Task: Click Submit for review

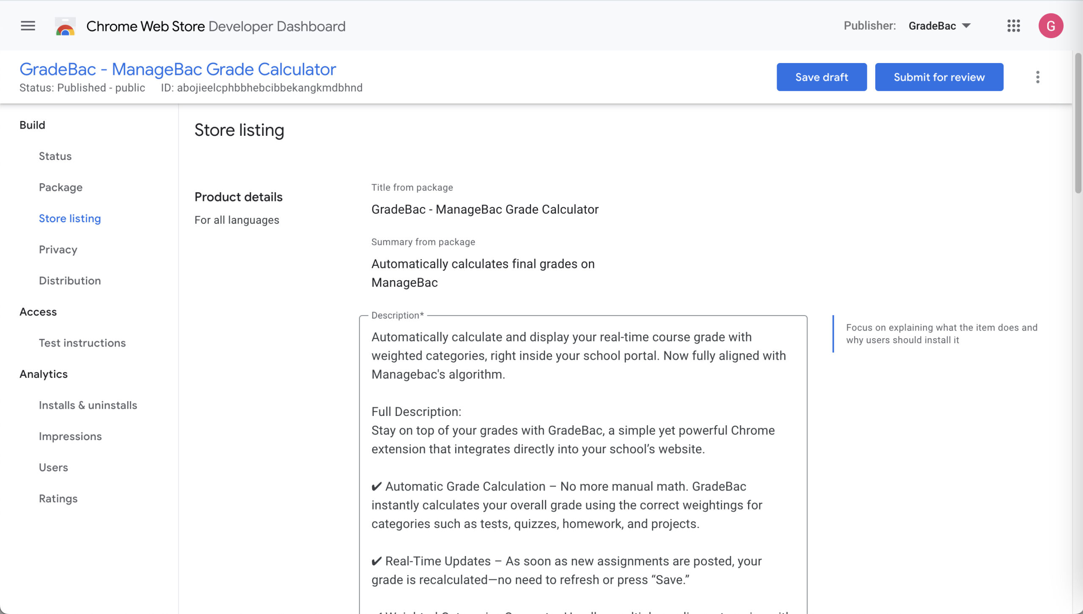Action: 939,77
